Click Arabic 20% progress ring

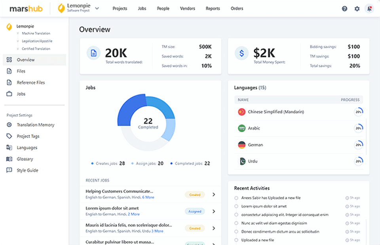(x=359, y=128)
